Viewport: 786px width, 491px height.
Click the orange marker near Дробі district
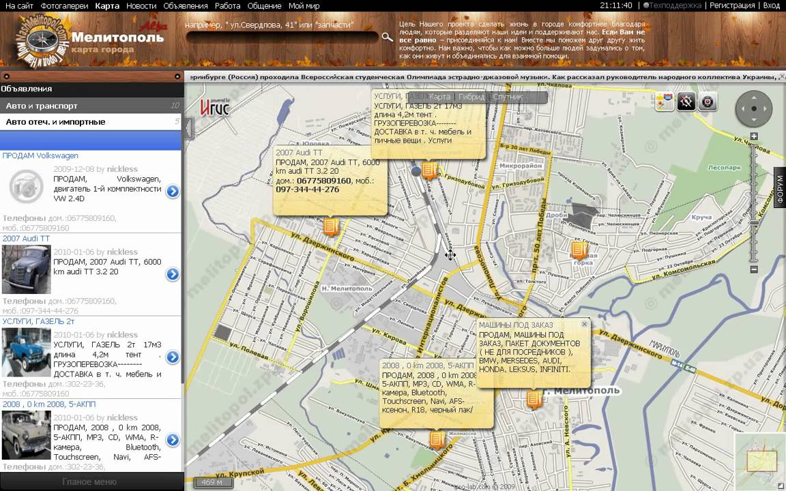click(x=579, y=250)
